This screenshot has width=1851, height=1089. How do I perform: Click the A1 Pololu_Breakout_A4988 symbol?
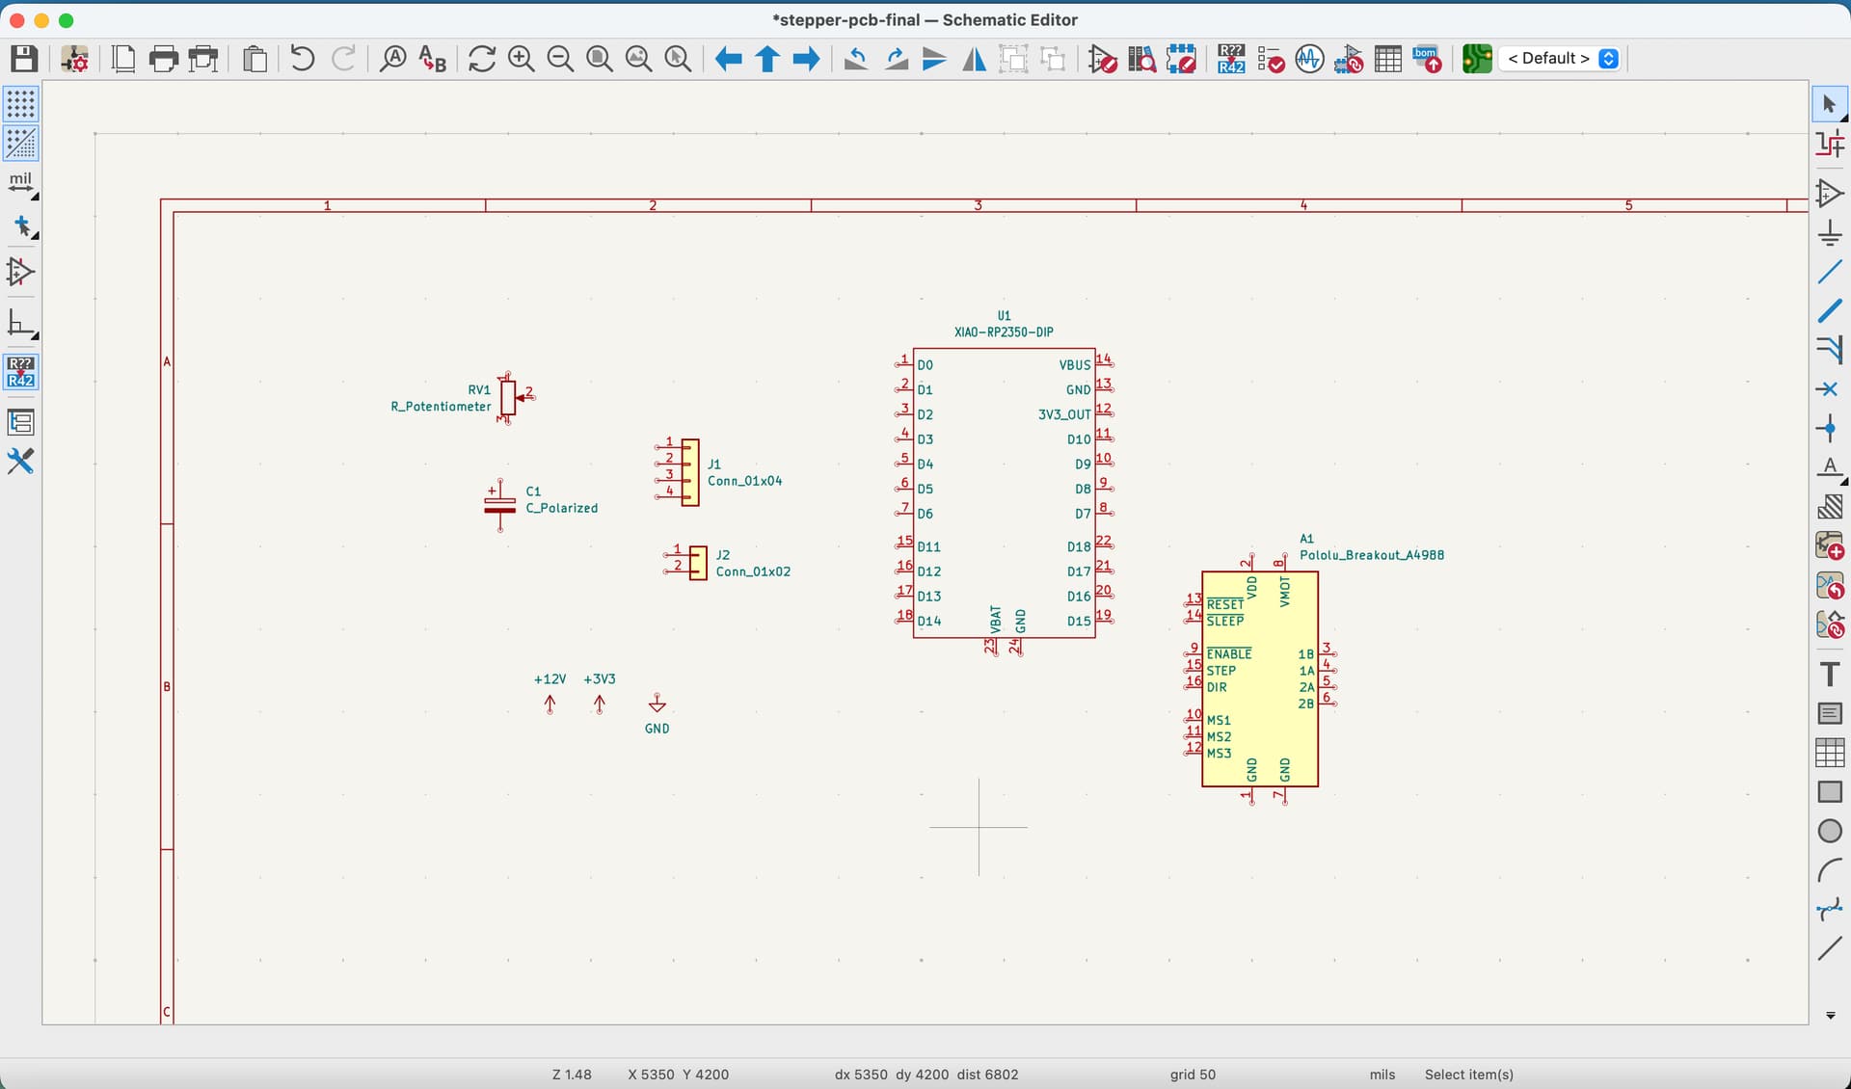[x=1259, y=678]
